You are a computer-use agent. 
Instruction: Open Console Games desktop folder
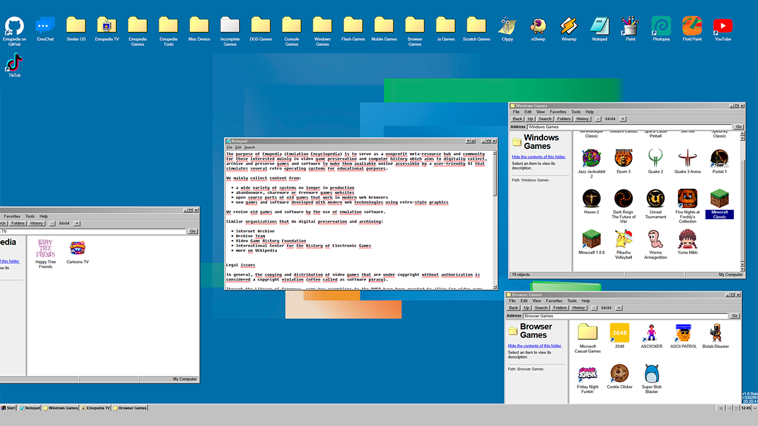[292, 31]
